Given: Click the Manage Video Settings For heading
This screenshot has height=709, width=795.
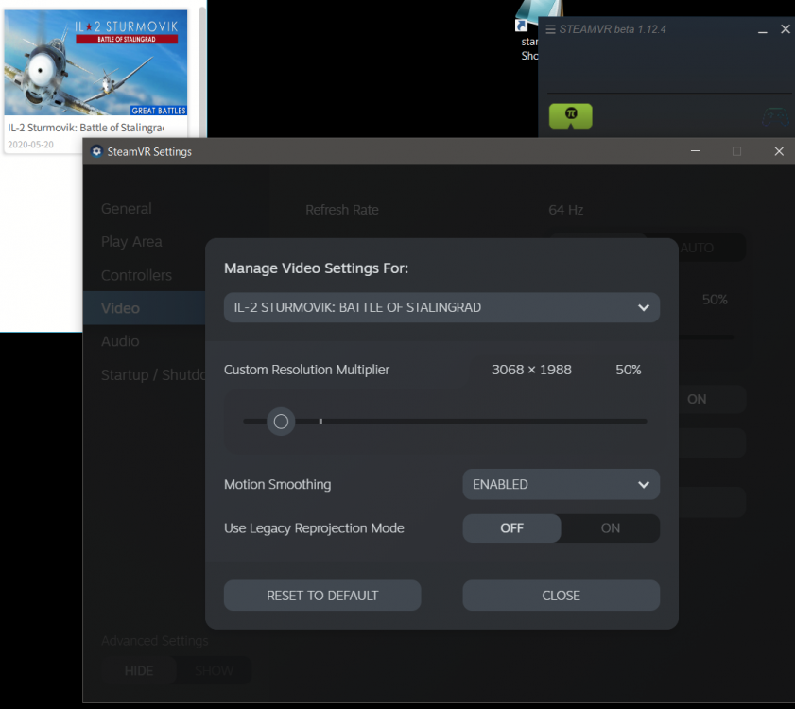Looking at the screenshot, I should 316,268.
